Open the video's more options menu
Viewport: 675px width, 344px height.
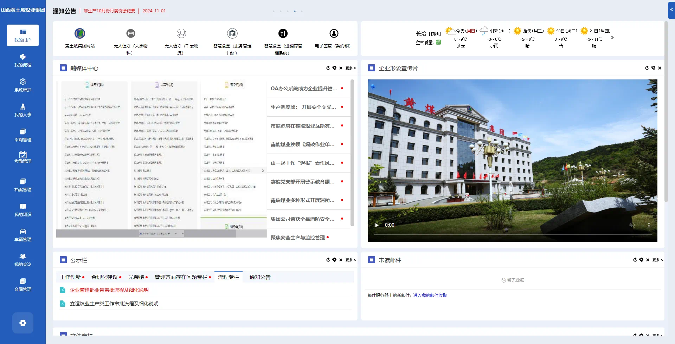tap(649, 225)
